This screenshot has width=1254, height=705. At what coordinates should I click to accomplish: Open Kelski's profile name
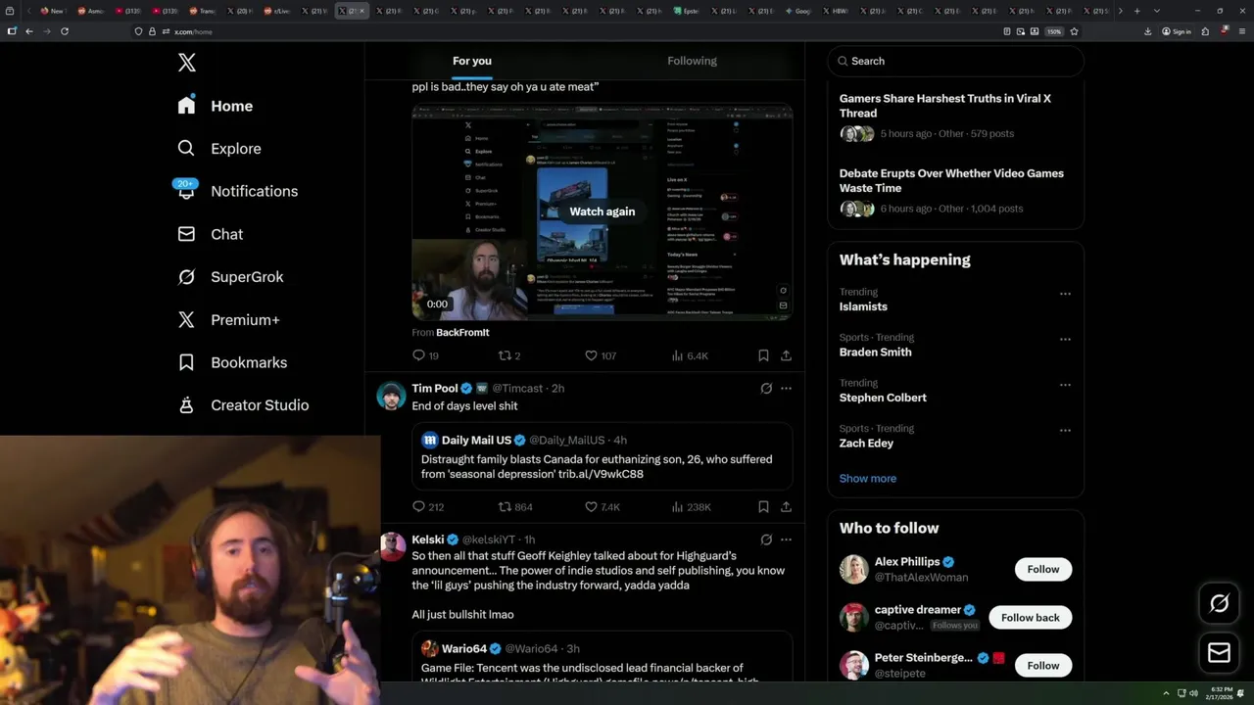click(428, 540)
